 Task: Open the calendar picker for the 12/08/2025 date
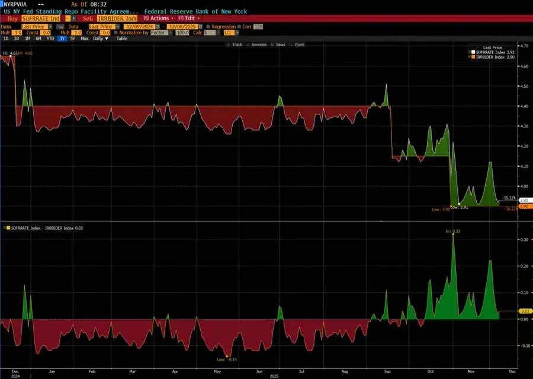(201, 27)
